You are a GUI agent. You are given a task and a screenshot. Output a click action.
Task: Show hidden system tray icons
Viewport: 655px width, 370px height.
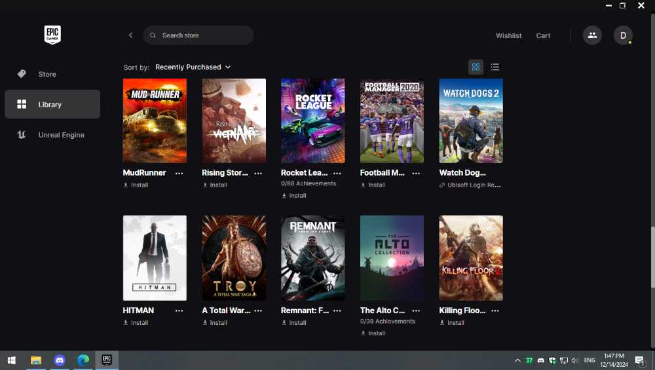[x=517, y=360]
